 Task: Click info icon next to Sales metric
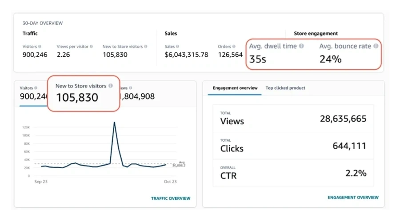coord(177,47)
